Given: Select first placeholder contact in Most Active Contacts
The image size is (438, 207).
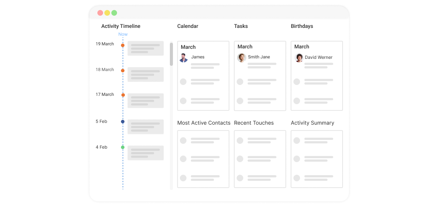Looking at the screenshot, I should click(x=203, y=140).
